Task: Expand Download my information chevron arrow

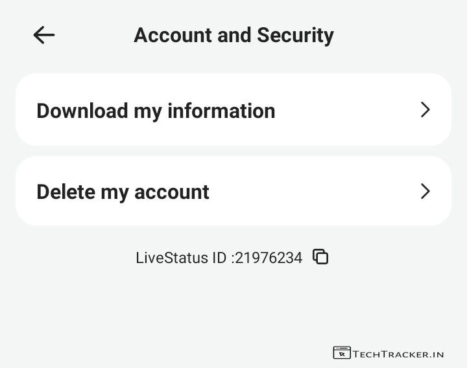Action: [x=425, y=109]
